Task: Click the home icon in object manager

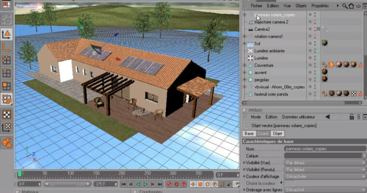Action: point(352,6)
